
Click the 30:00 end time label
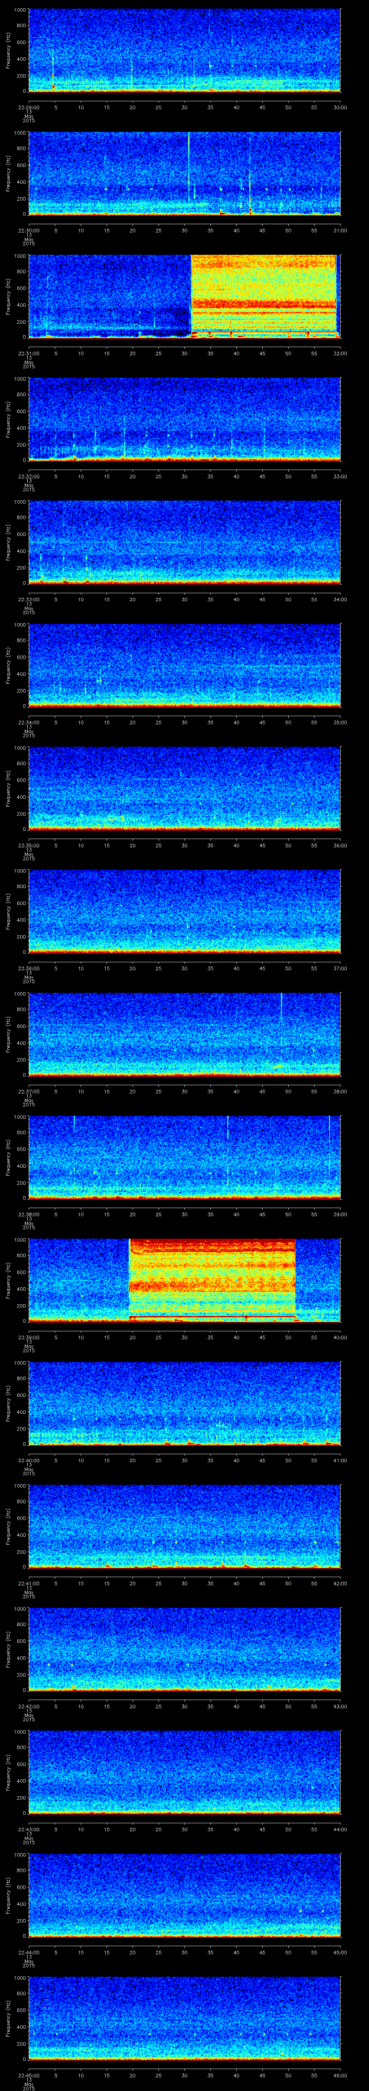tap(341, 107)
